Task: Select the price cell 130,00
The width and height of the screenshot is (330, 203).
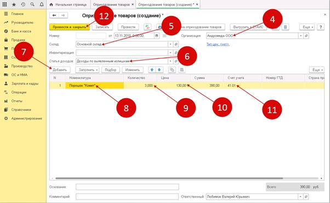Action: (174, 86)
